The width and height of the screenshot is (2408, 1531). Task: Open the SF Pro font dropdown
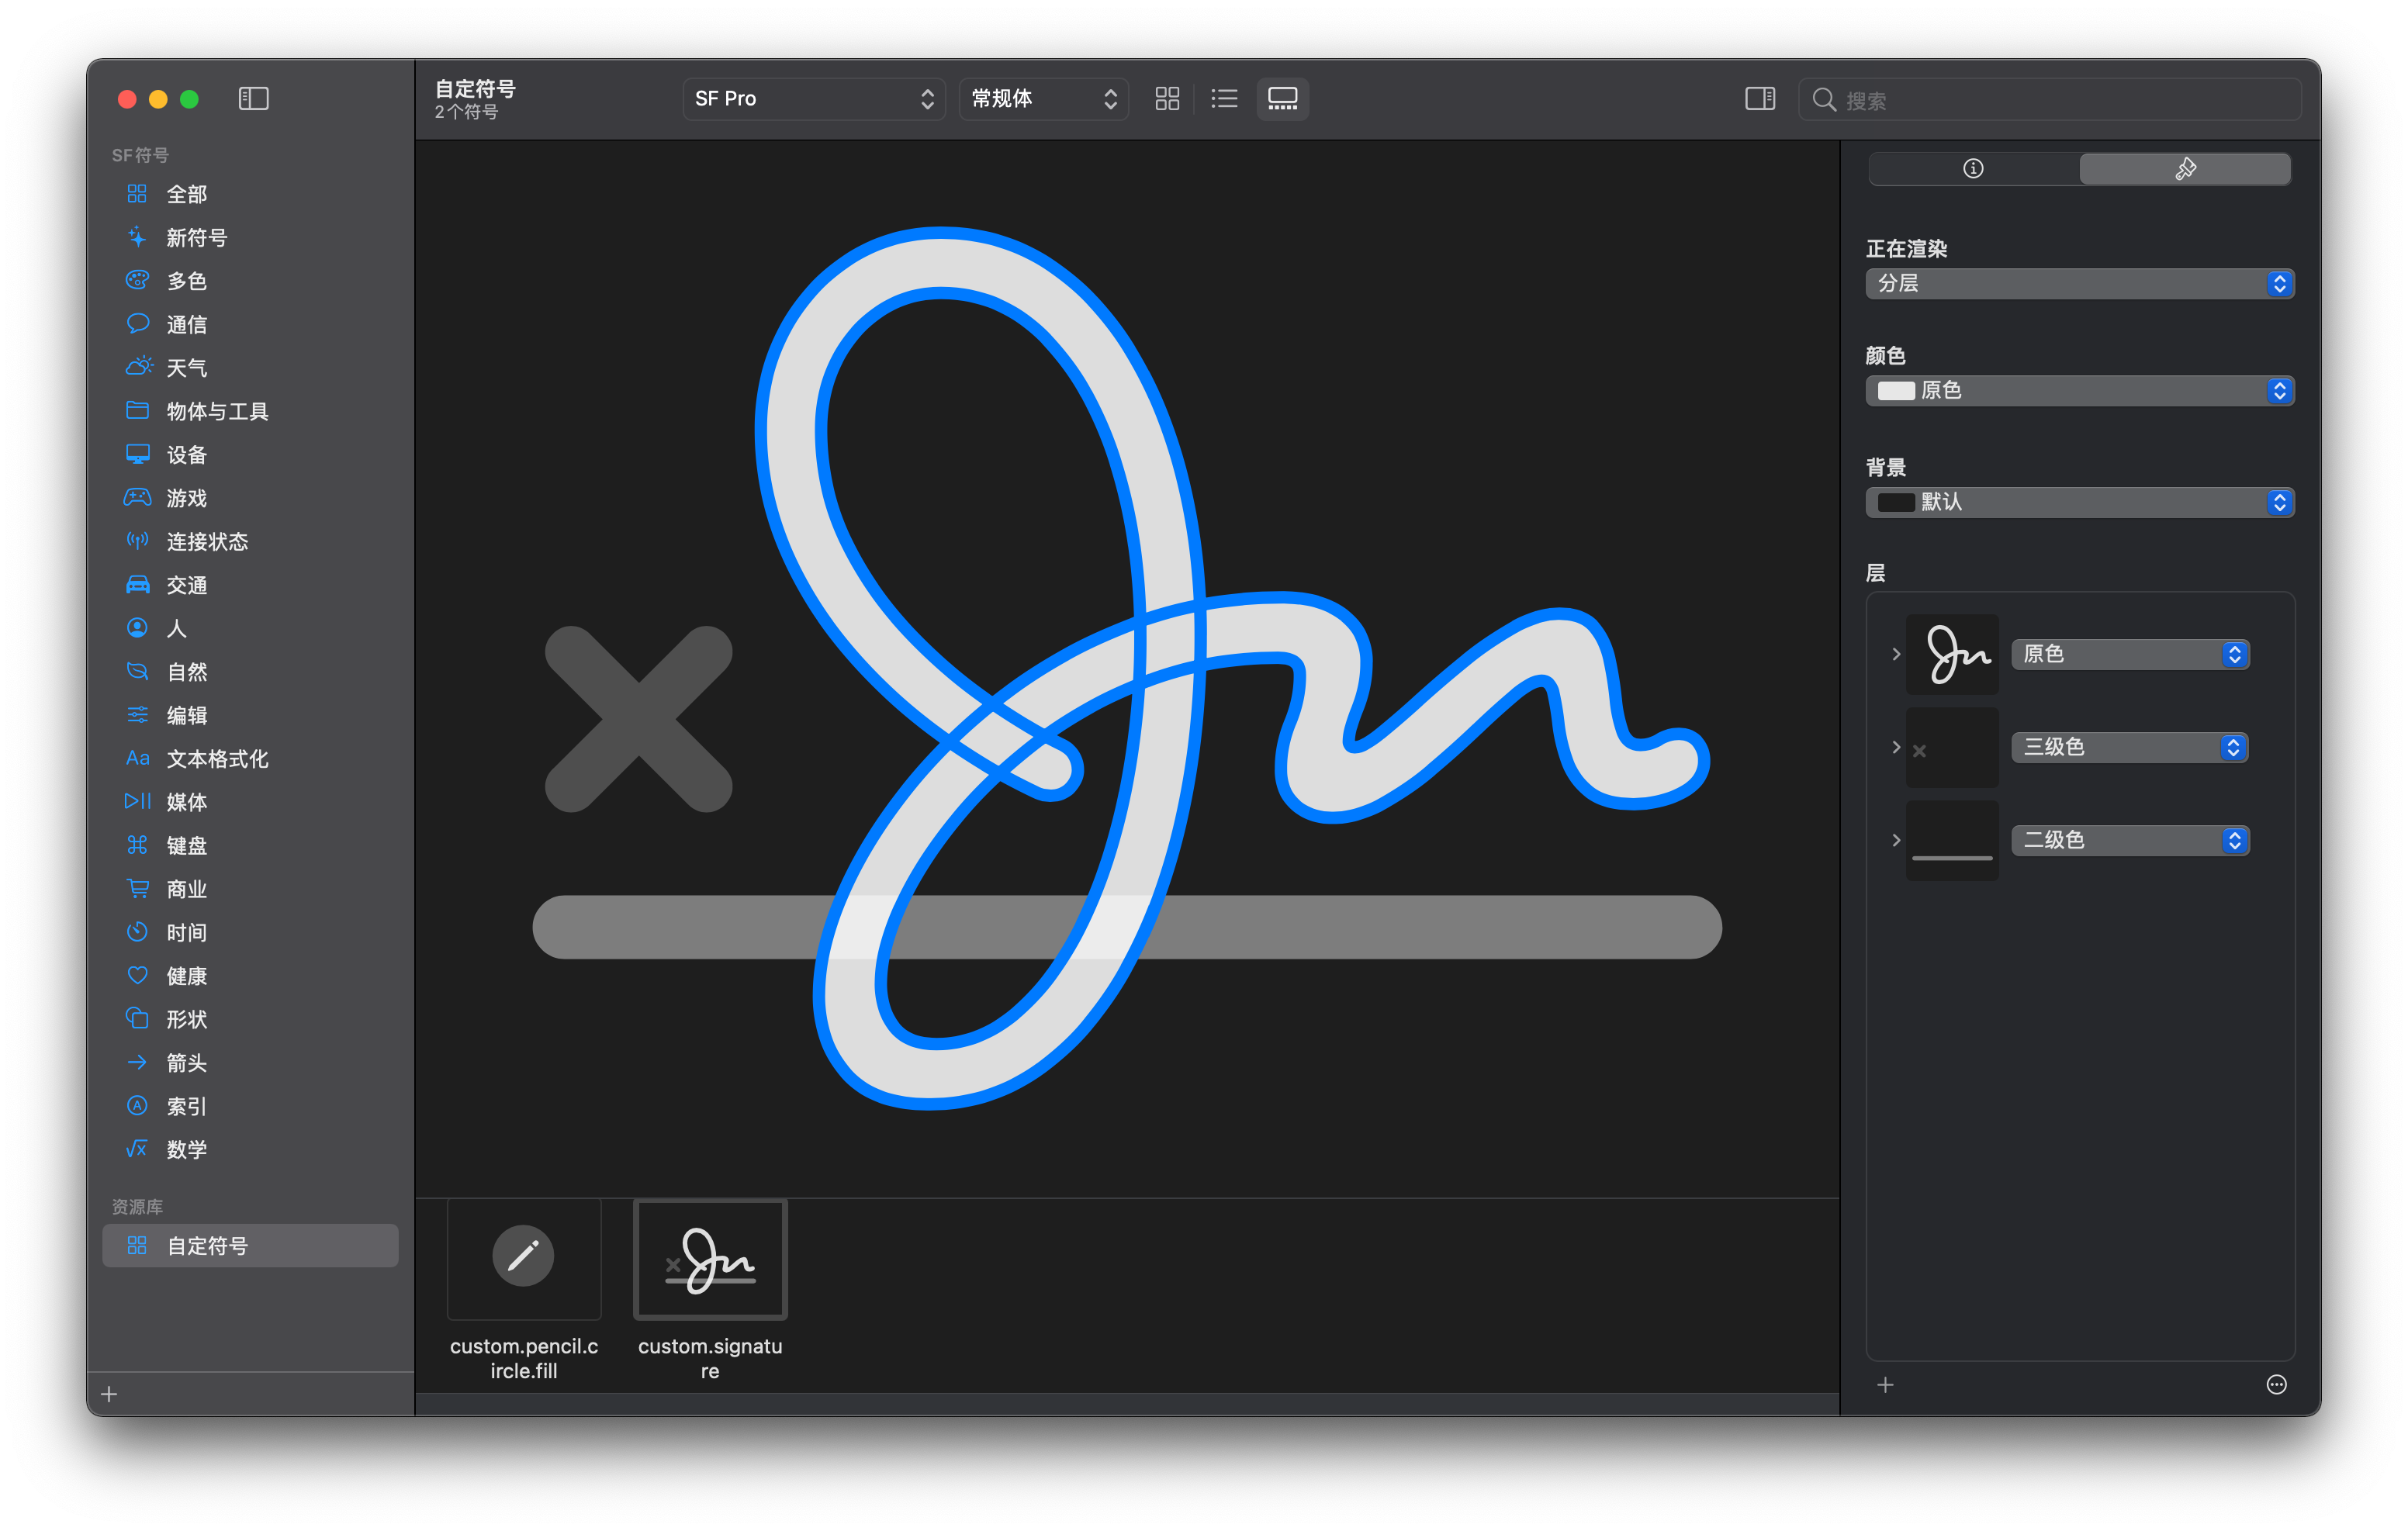coord(813,98)
